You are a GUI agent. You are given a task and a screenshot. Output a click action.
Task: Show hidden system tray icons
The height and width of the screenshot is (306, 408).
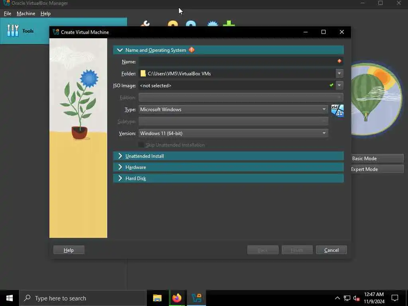[x=337, y=298]
